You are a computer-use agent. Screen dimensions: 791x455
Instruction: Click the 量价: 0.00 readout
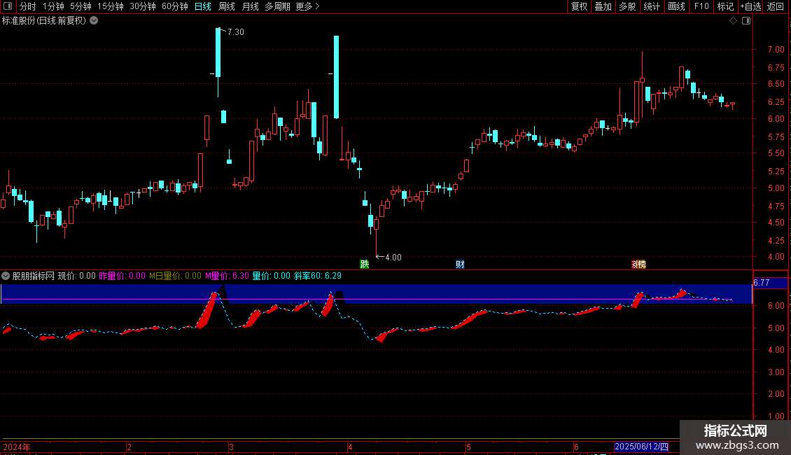[x=272, y=276]
